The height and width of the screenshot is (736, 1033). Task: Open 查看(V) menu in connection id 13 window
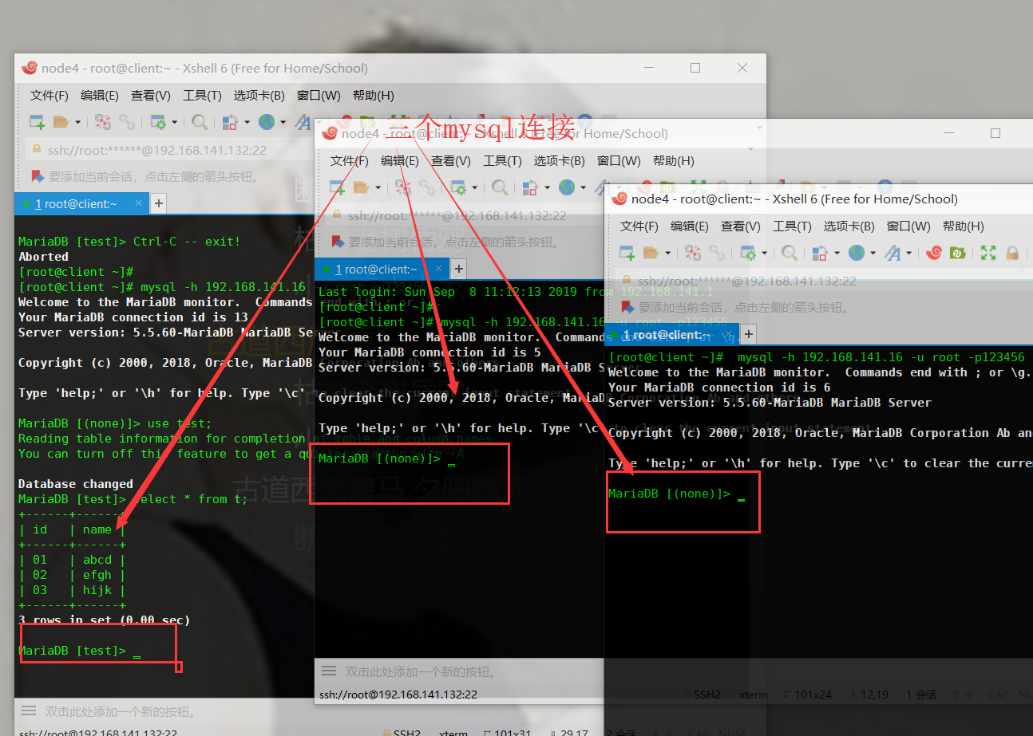(x=151, y=96)
